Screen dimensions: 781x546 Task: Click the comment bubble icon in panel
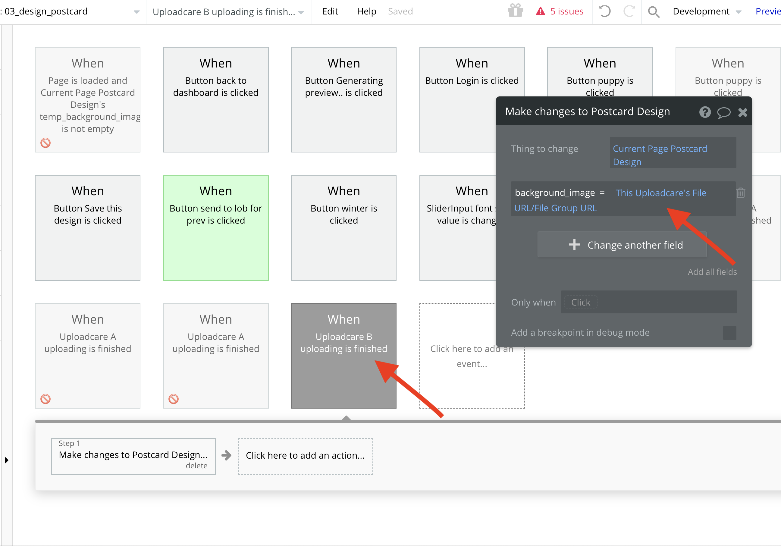[723, 112]
